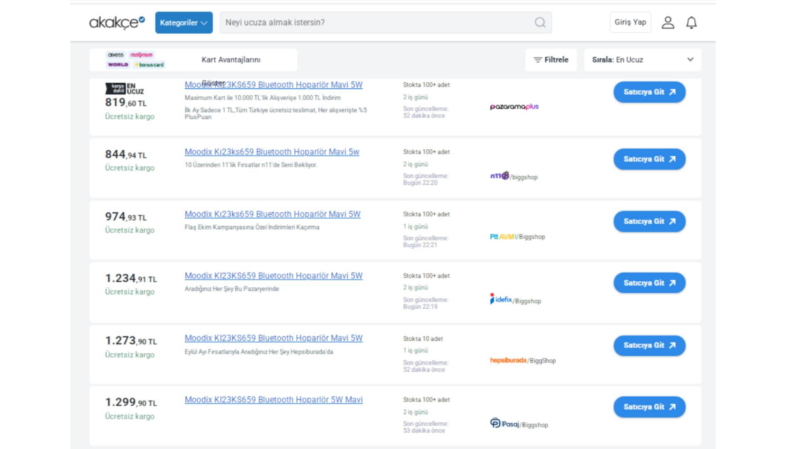Click the PttAVM Biggshop seller logo
This screenshot has height=449, width=799.
(x=517, y=237)
